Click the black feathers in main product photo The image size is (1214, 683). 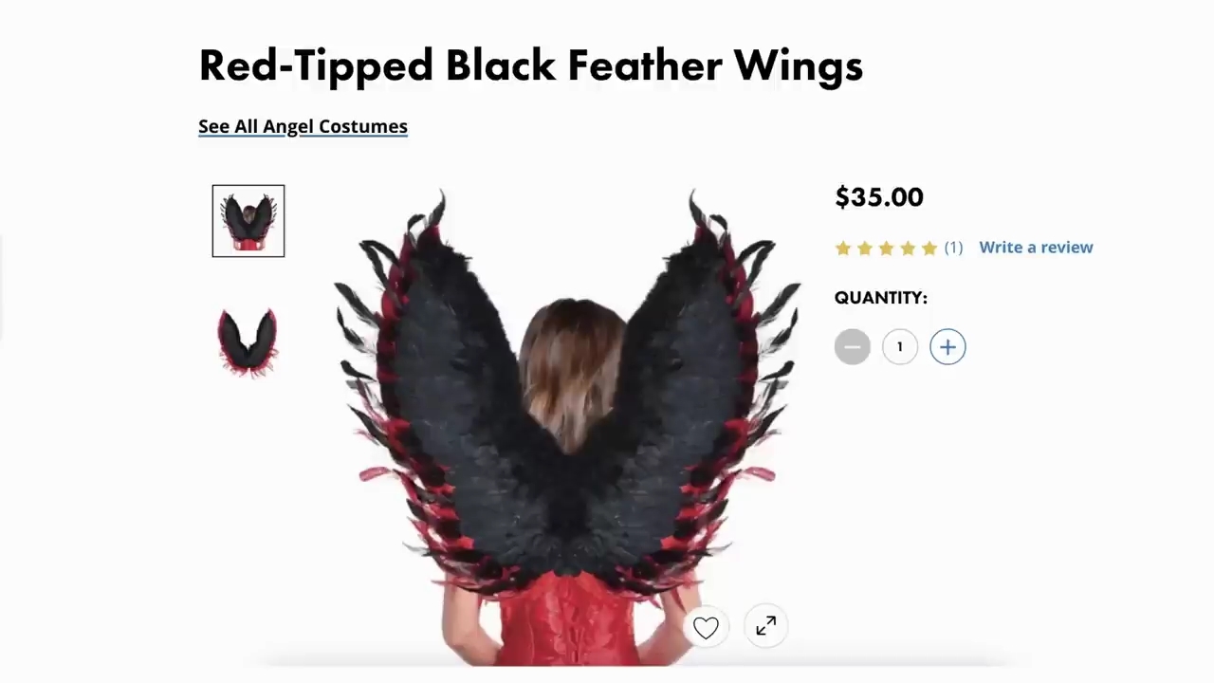(446, 379)
